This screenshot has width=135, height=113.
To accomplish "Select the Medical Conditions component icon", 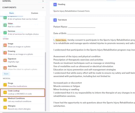I will 5,100.
